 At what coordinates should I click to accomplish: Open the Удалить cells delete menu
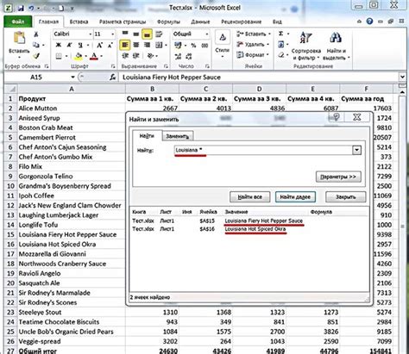pos(253,44)
